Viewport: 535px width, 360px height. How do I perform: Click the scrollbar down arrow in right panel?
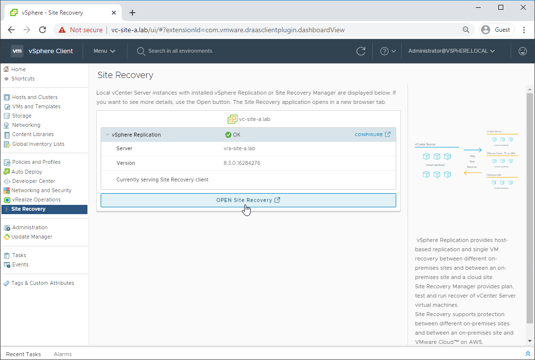tap(530, 340)
